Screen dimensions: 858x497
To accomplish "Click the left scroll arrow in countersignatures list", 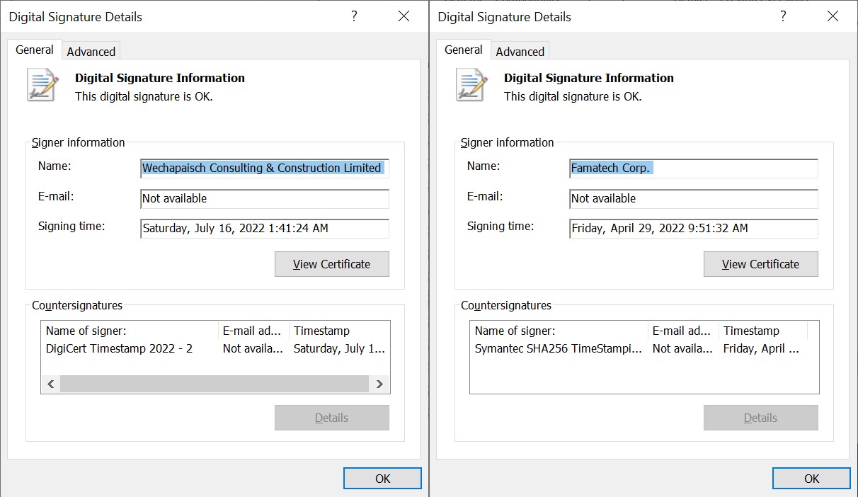I will coord(51,384).
